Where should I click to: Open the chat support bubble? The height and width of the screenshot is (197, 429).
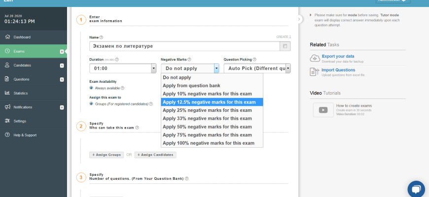[416, 189]
